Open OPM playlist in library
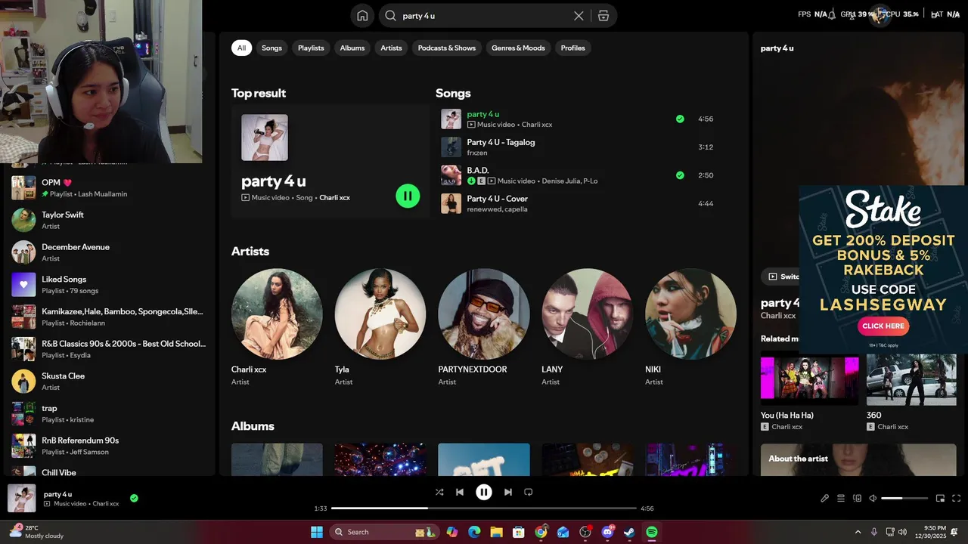This screenshot has width=968, height=544. point(109,187)
